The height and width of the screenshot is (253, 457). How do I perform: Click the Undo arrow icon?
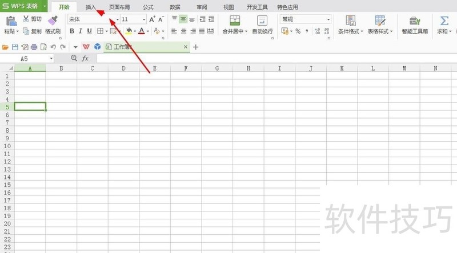[53, 47]
